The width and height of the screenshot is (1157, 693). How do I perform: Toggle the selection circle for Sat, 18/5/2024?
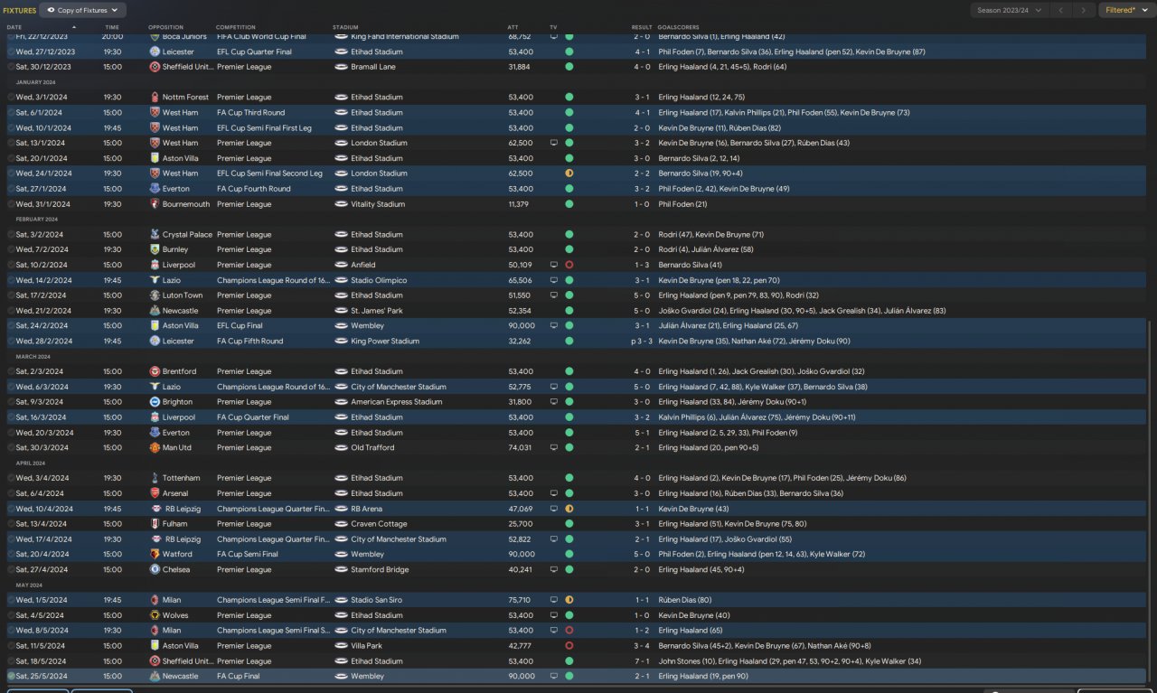point(11,661)
